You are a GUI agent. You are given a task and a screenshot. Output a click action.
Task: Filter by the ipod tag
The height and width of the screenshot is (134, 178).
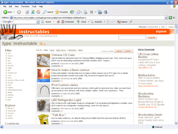tap(10, 63)
